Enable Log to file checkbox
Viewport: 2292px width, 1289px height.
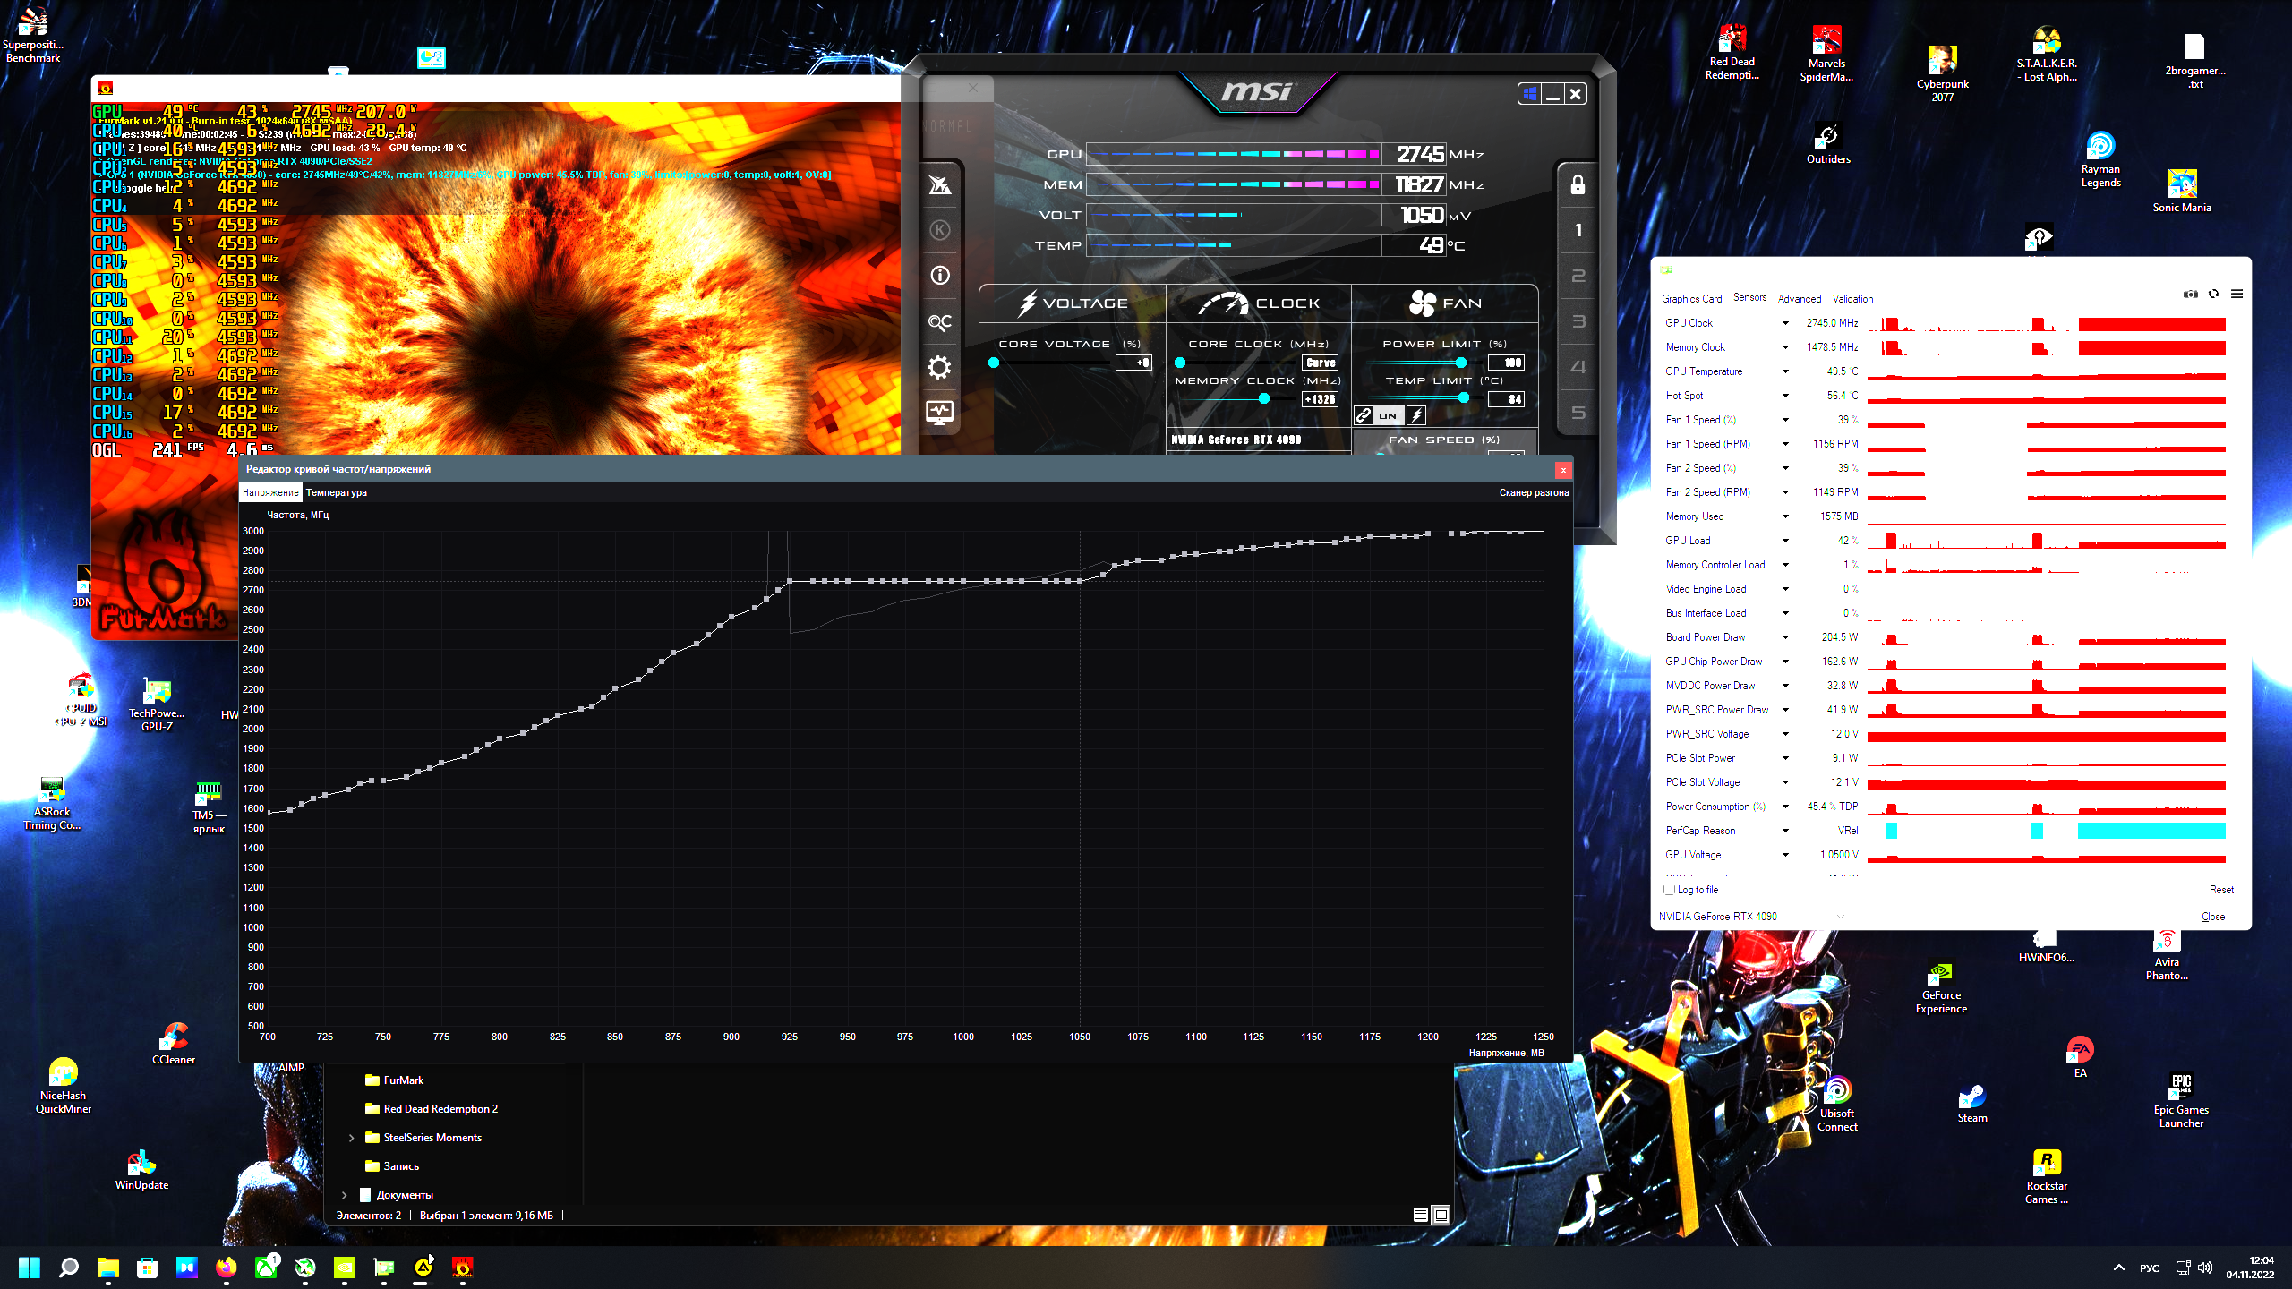[x=1669, y=890]
